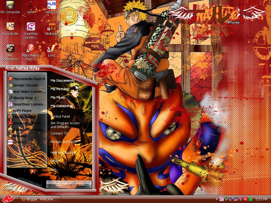Launch Macromedia Flash 8 from Start menu
The width and height of the screenshot is (271, 203).
pyautogui.click(x=27, y=79)
